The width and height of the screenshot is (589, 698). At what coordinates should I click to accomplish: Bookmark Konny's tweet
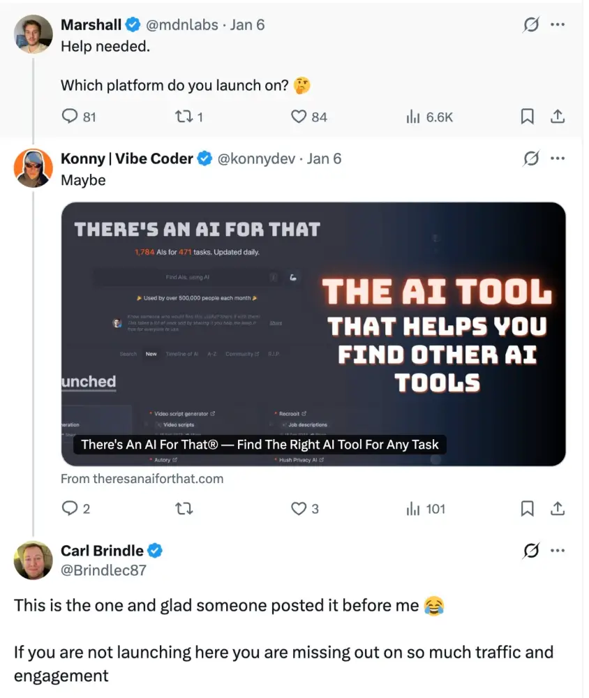click(528, 509)
